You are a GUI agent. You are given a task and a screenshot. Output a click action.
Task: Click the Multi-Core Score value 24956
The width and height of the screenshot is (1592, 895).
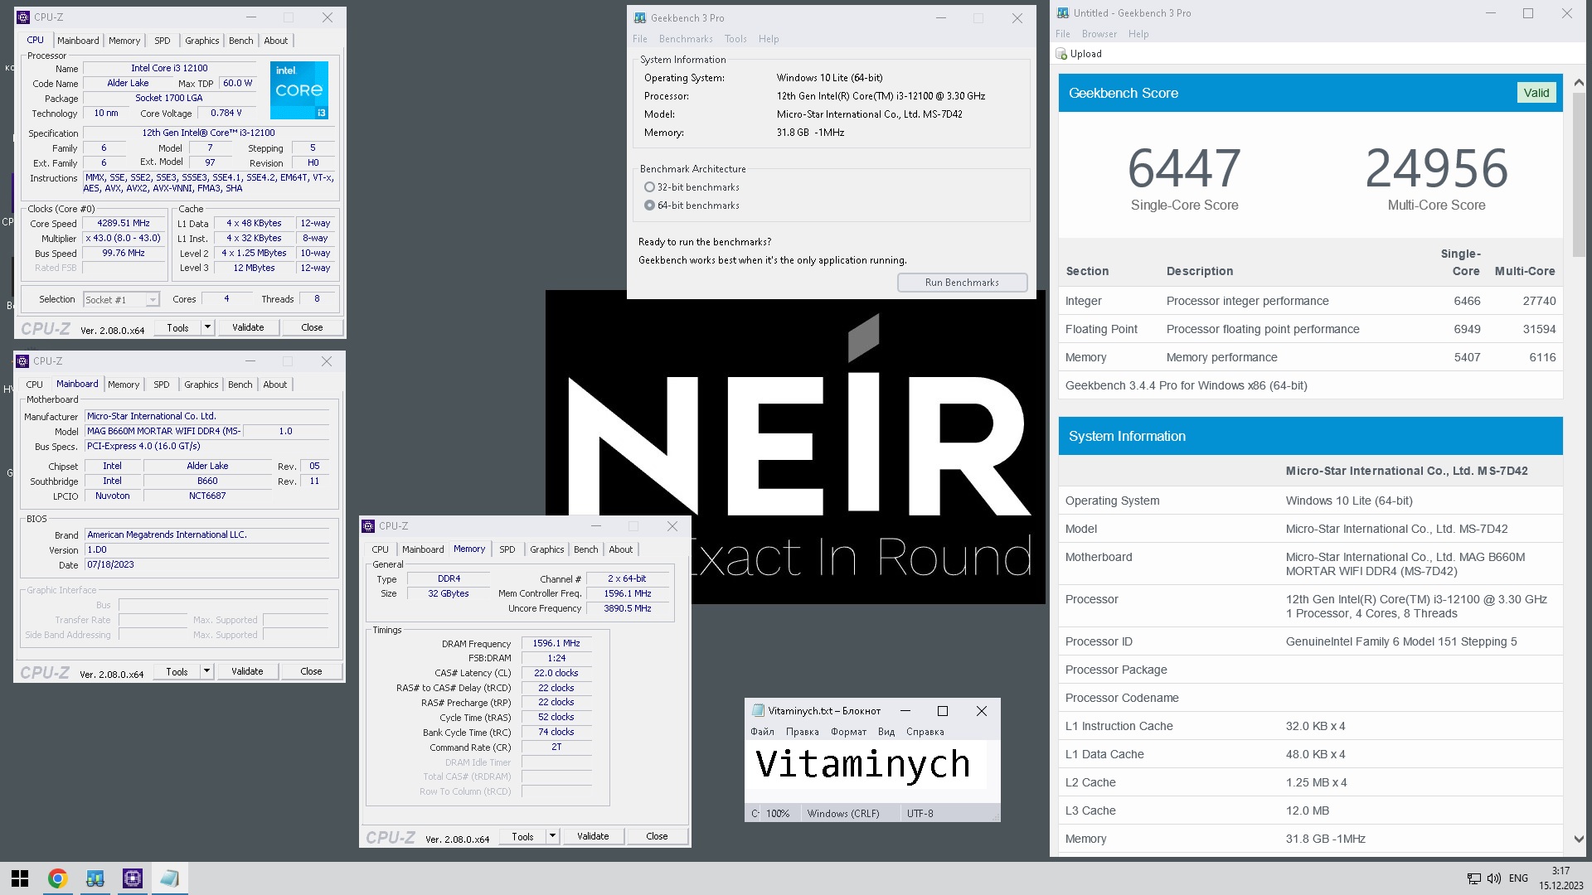point(1436,168)
